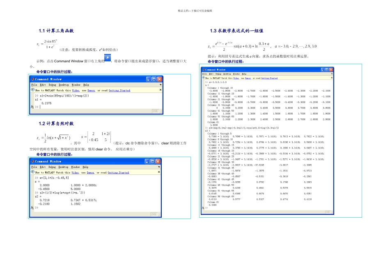Follow the Video link in the z1 window
The height and width of the screenshot is (275, 390).
[x=76, y=90]
